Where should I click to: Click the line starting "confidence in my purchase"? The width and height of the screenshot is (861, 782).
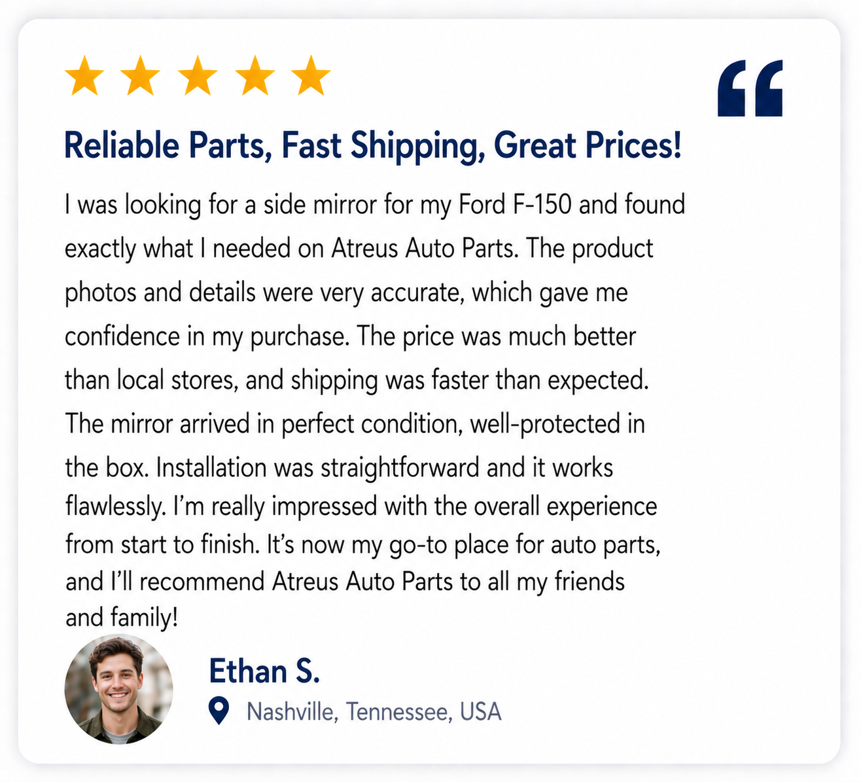350,336
